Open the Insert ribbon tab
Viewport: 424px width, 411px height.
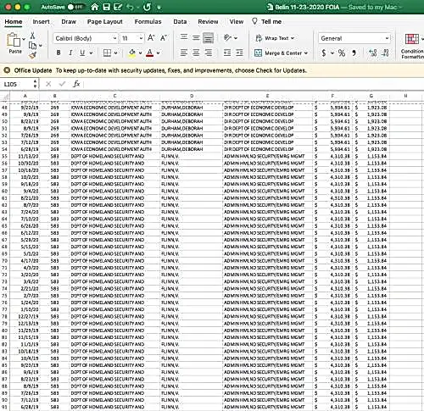tap(41, 22)
